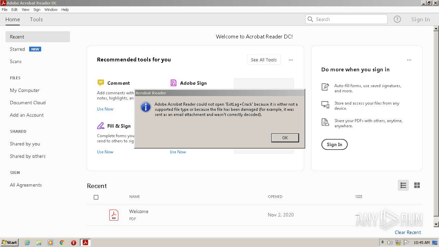This screenshot has width=439, height=247.
Task: Click See All Tools button
Action: 264,60
